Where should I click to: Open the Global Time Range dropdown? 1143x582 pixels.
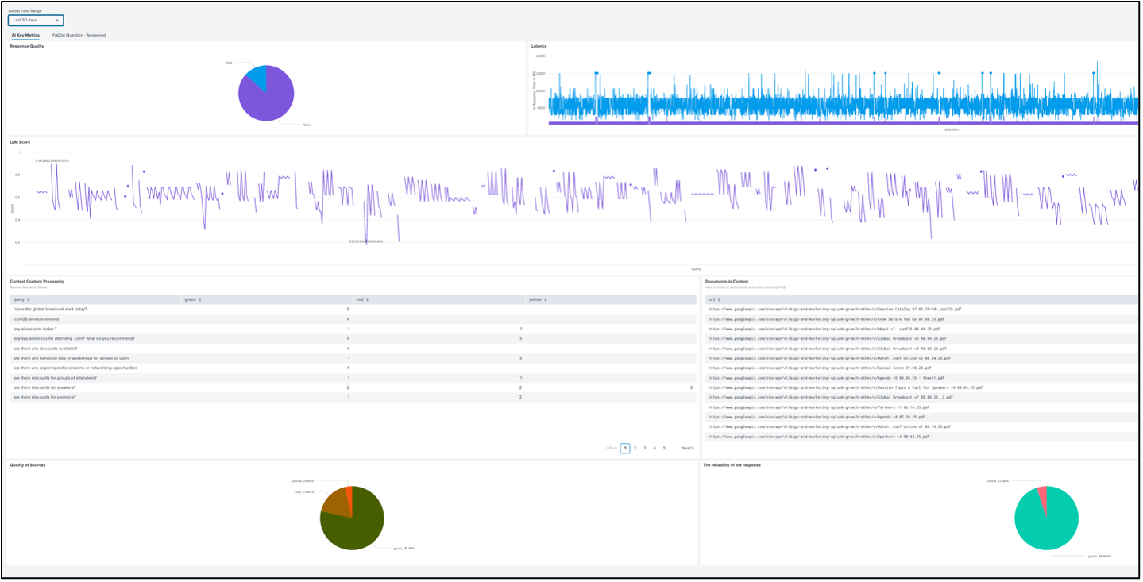pyautogui.click(x=36, y=20)
